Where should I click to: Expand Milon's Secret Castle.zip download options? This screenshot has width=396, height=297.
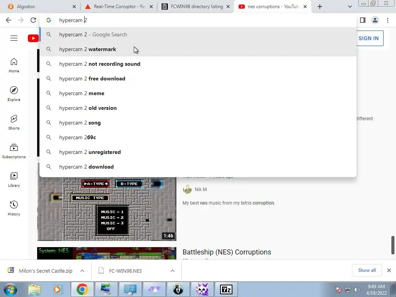82,271
